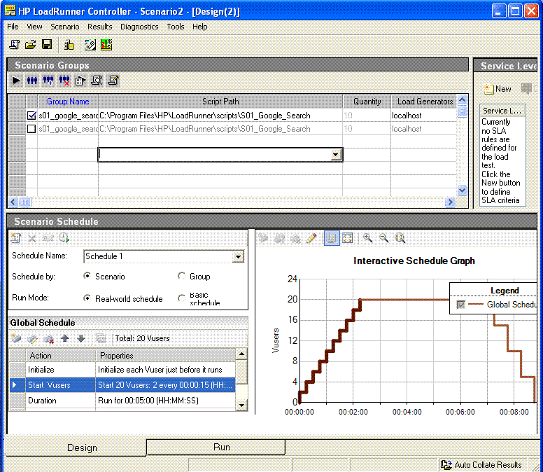Select the Group schedule-by radio button
The width and height of the screenshot is (543, 472).
pyautogui.click(x=183, y=276)
